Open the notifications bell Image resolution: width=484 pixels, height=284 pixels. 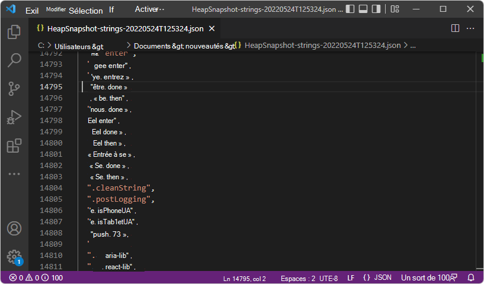(x=471, y=277)
